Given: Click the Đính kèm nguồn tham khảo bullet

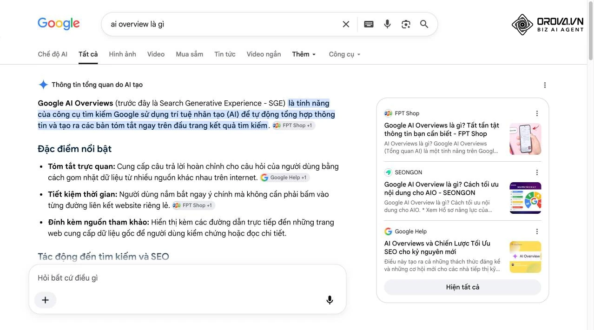Looking at the screenshot, I should coord(191,228).
